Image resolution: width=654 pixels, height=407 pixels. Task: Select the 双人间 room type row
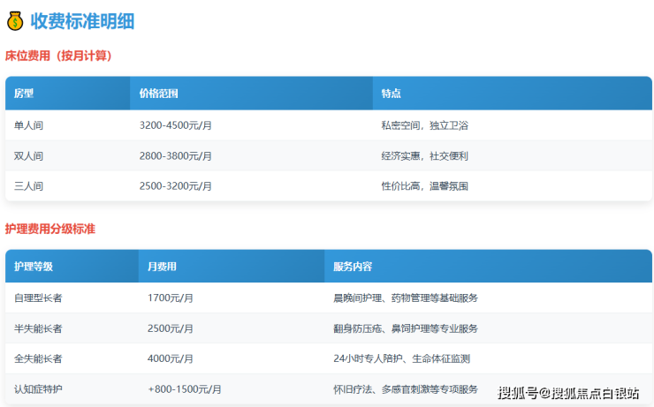[x=29, y=156]
